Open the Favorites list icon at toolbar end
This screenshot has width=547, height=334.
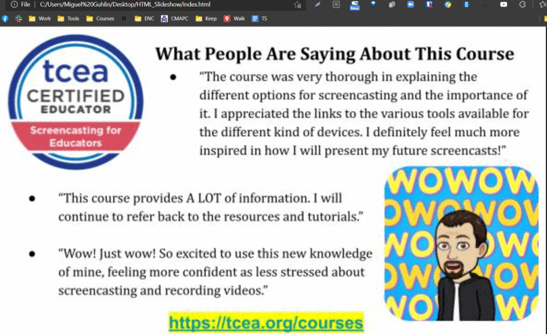click(542, 5)
